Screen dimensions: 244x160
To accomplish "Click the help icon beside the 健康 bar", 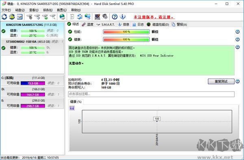I will point(237,39).
